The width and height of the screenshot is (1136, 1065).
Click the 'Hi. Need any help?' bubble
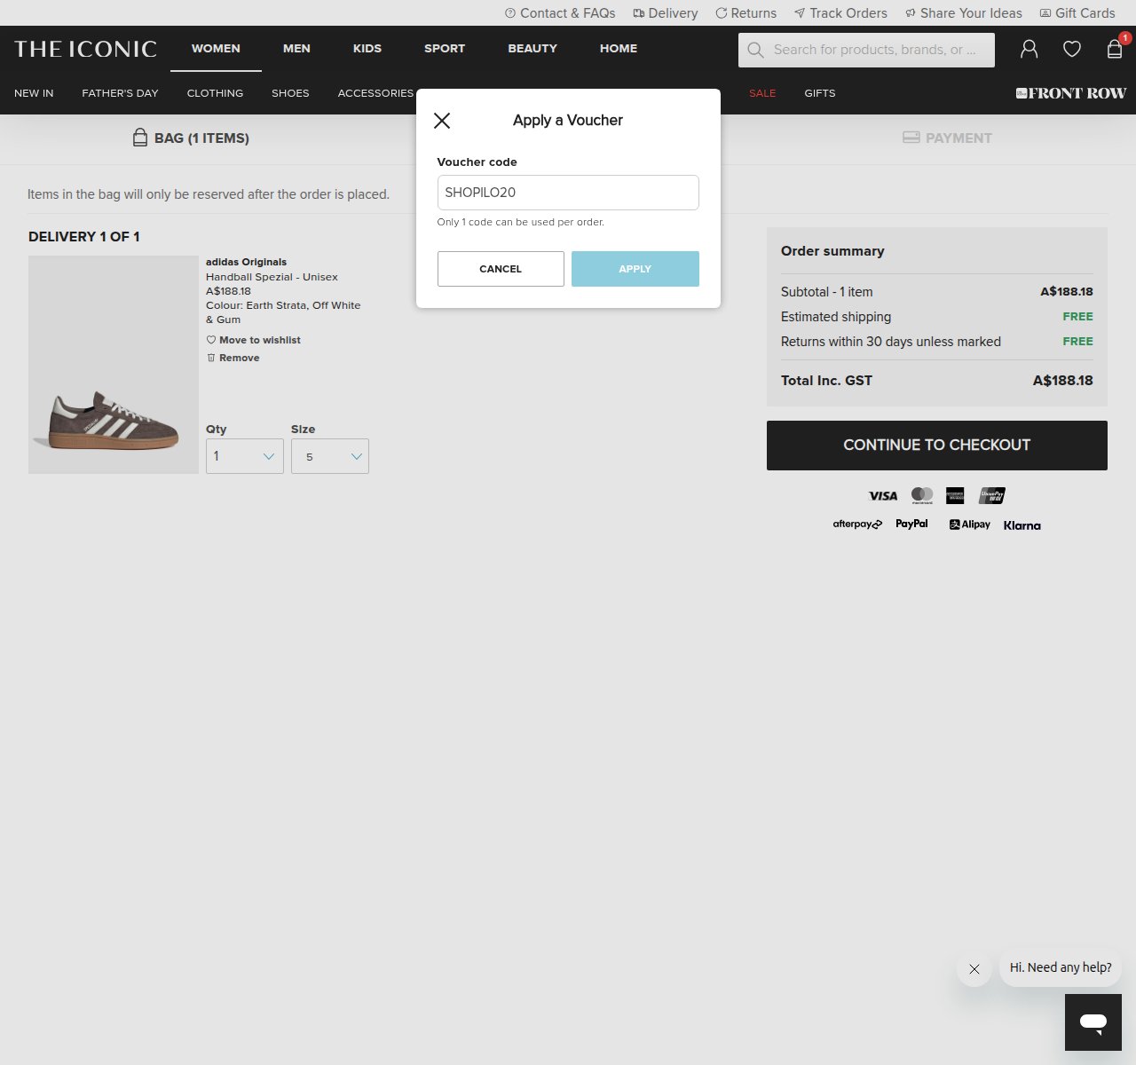[x=1061, y=967]
